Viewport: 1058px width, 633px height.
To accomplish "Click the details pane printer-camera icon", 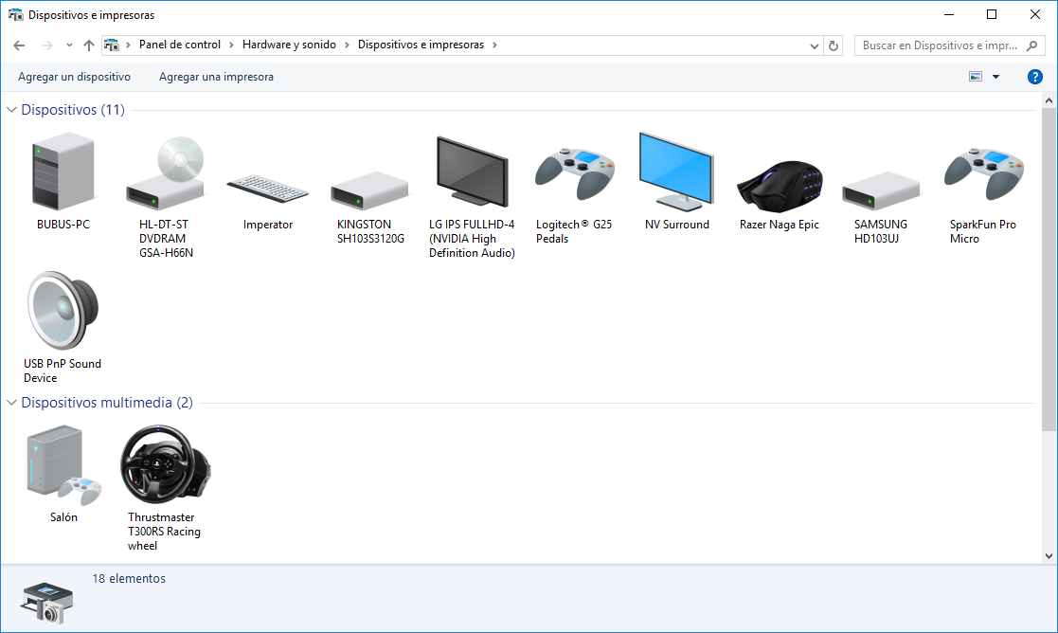I will coord(46,603).
